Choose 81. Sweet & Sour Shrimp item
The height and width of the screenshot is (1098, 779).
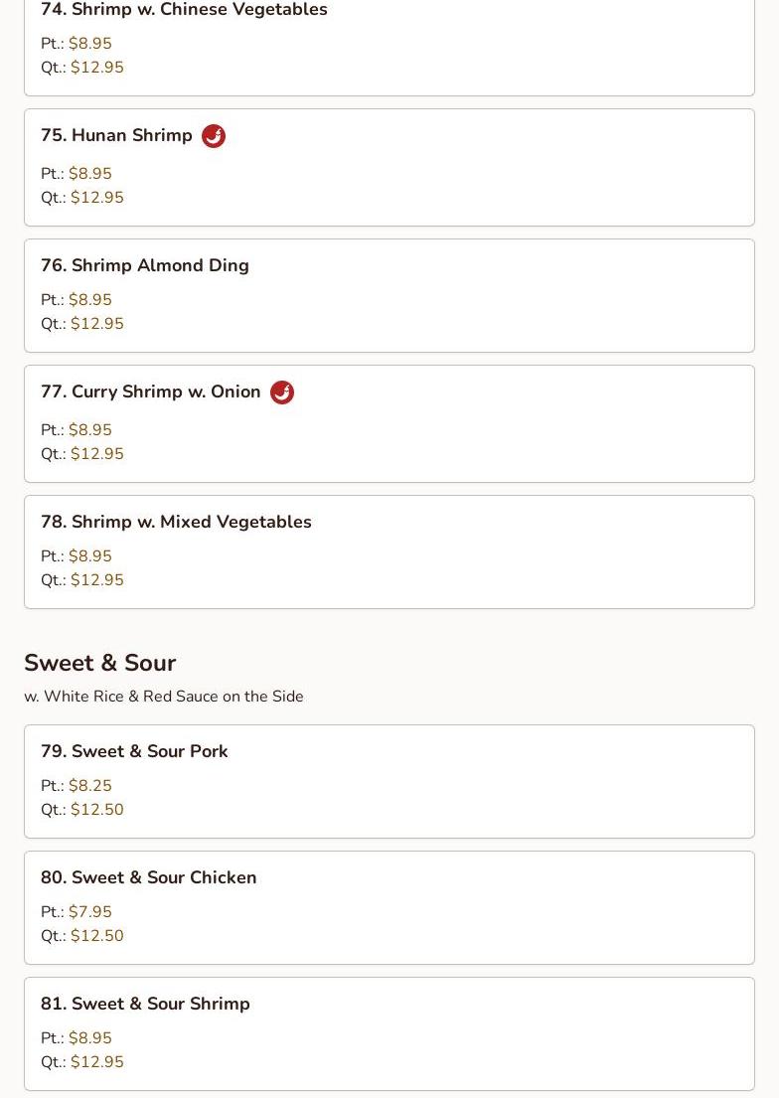(x=389, y=1033)
